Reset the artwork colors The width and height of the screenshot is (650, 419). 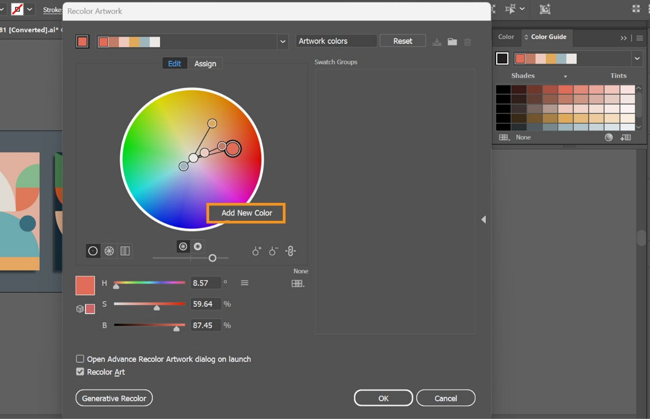point(402,40)
